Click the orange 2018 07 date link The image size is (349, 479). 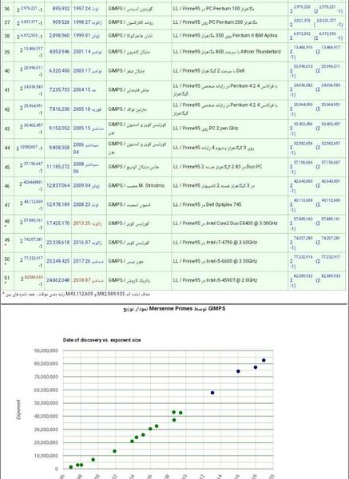[89, 280]
